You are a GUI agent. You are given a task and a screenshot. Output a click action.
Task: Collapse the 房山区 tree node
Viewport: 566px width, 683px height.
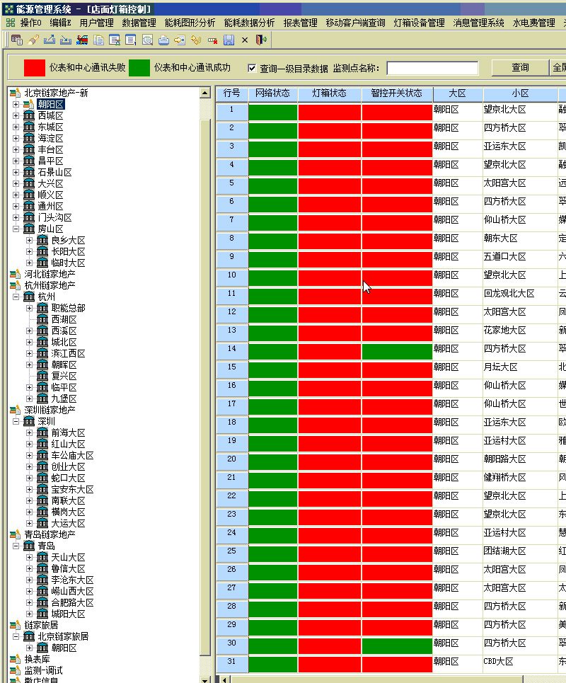[16, 229]
